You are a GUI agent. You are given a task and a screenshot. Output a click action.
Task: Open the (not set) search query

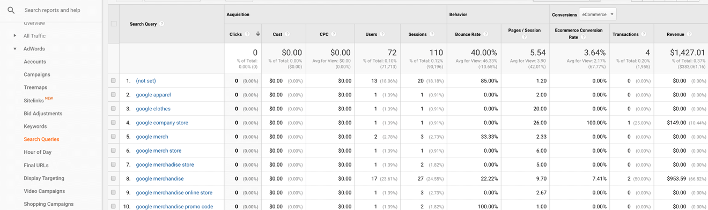pyautogui.click(x=146, y=81)
